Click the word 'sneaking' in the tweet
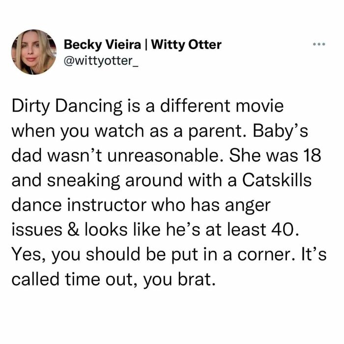 coord(83,181)
